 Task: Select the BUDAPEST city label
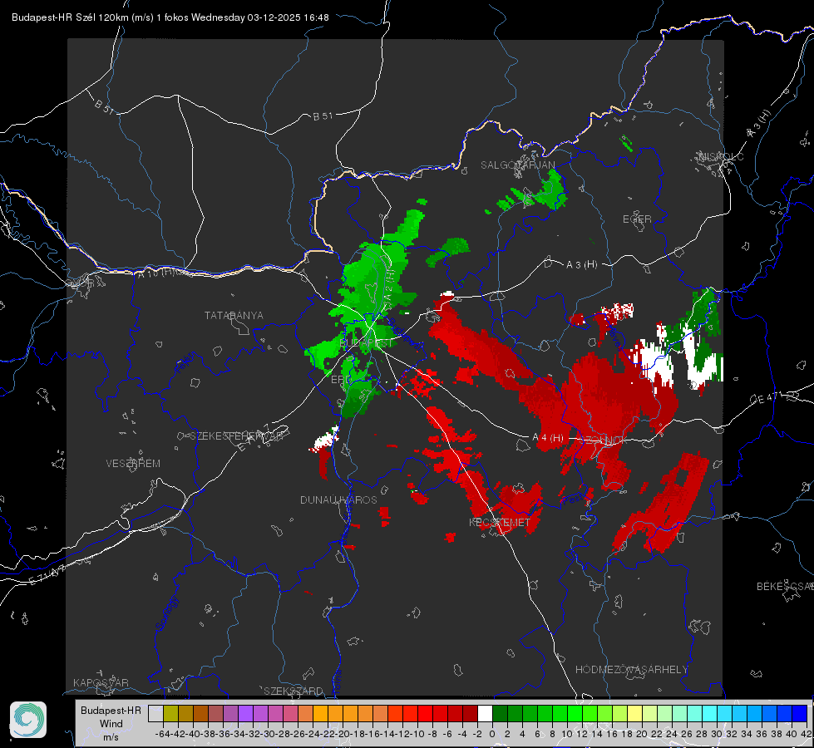click(366, 343)
